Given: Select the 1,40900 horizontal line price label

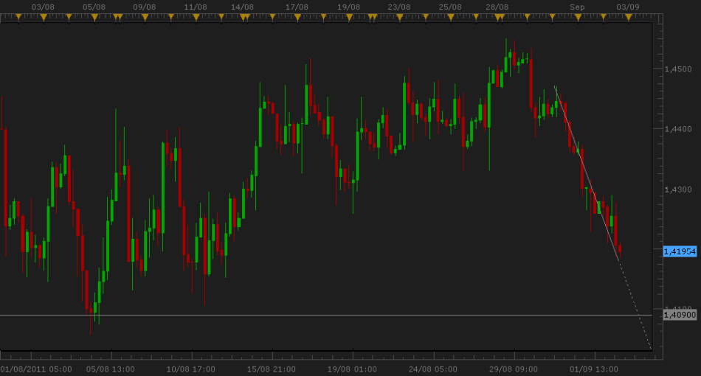Looking at the screenshot, I should coord(680,315).
